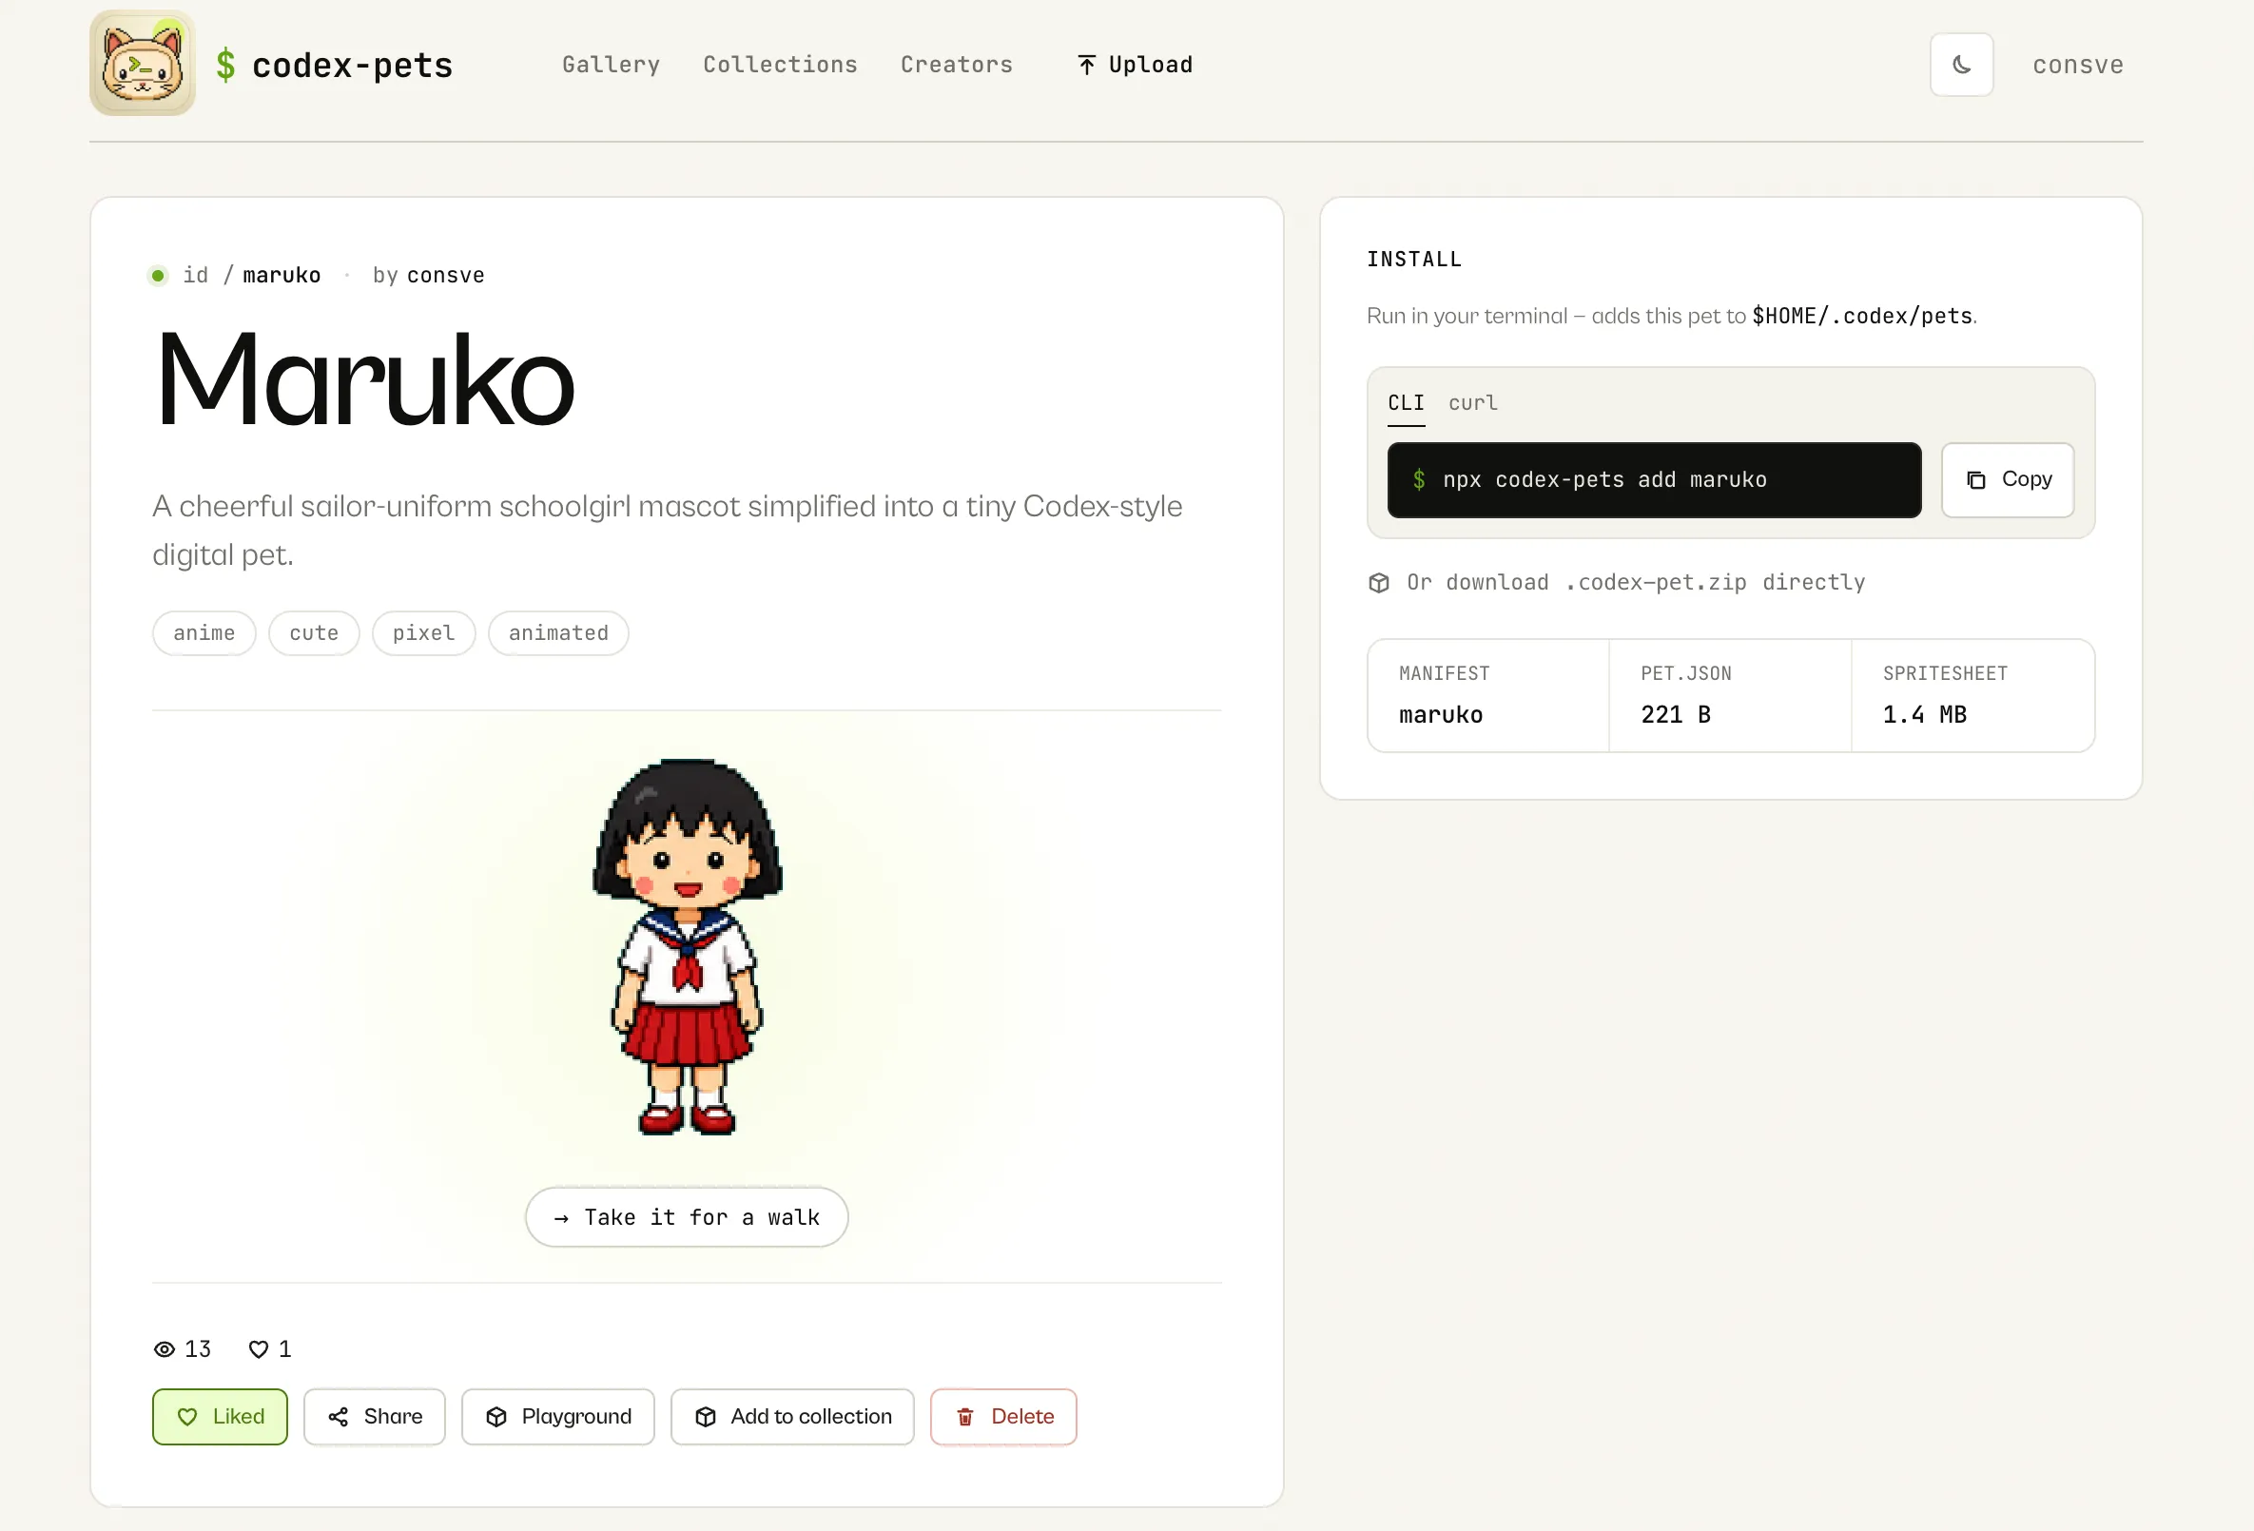Screen dimensions: 2254x1531
Task: Click the SPRITESHEET 1.4 MB cell
Action: 1972,695
